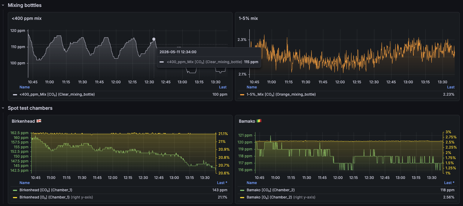Open color picker for green Birkenhead CO₂ swatch

click(15, 190)
